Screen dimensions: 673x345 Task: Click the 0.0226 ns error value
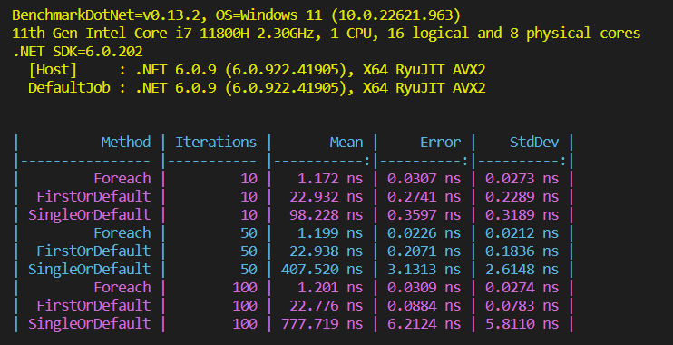pyautogui.click(x=424, y=232)
